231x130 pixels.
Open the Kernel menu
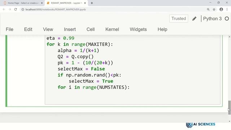click(x=112, y=29)
